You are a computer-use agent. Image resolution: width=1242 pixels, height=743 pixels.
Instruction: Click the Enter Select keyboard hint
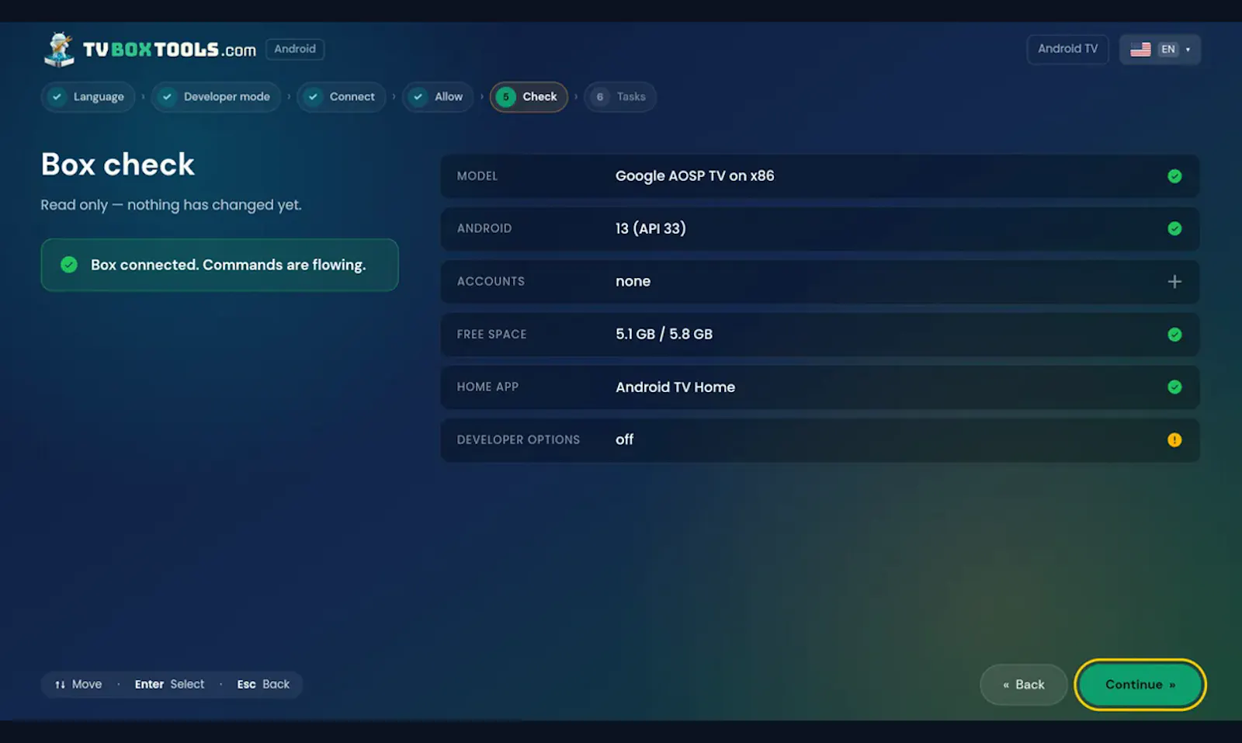click(x=169, y=684)
